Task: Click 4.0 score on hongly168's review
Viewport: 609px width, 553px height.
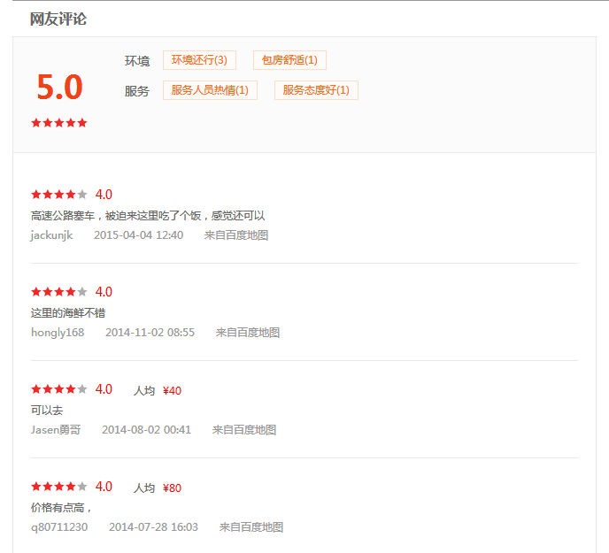Action: coord(104,292)
